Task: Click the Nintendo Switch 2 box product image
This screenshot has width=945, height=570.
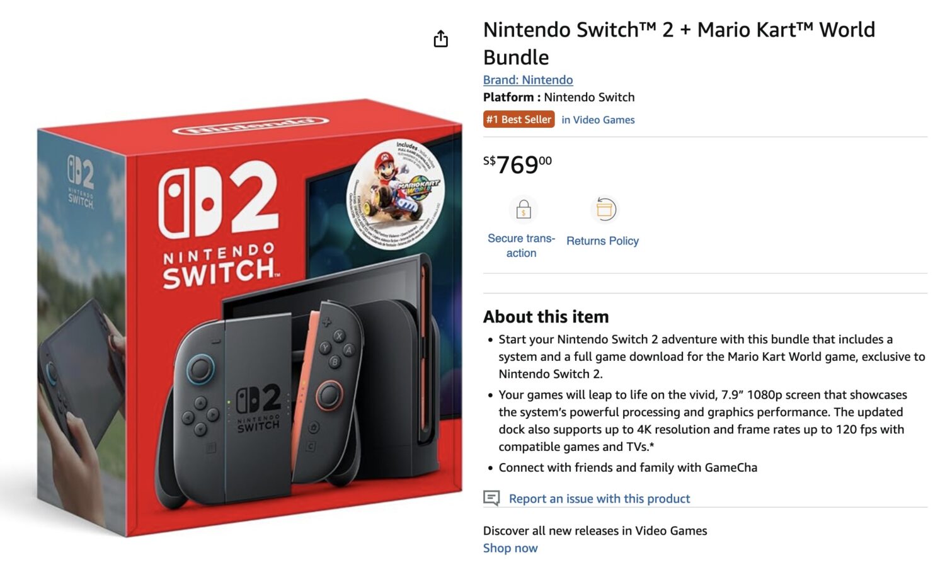Action: pyautogui.click(x=249, y=318)
